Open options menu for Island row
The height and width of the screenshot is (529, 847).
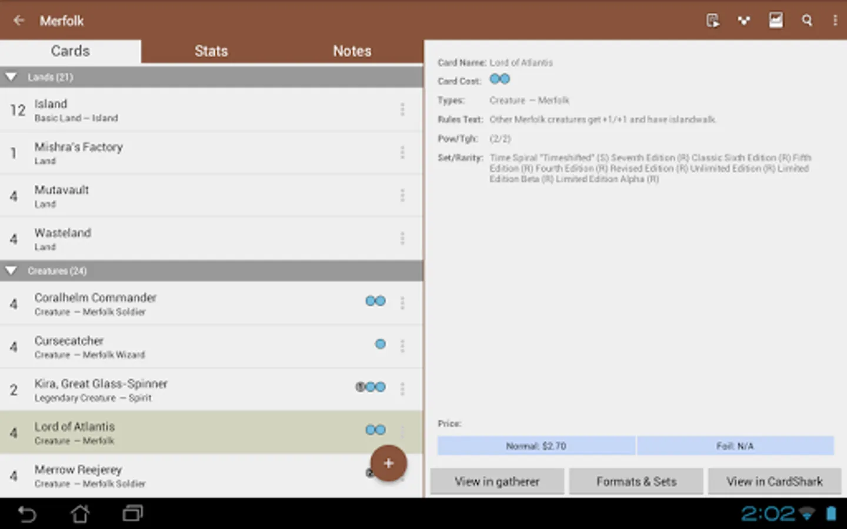pyautogui.click(x=402, y=109)
